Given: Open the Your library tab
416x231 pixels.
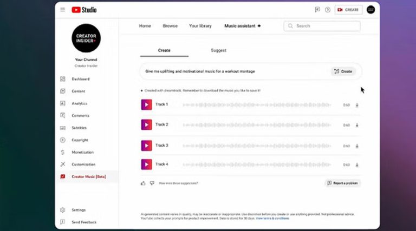Looking at the screenshot, I should (200, 25).
